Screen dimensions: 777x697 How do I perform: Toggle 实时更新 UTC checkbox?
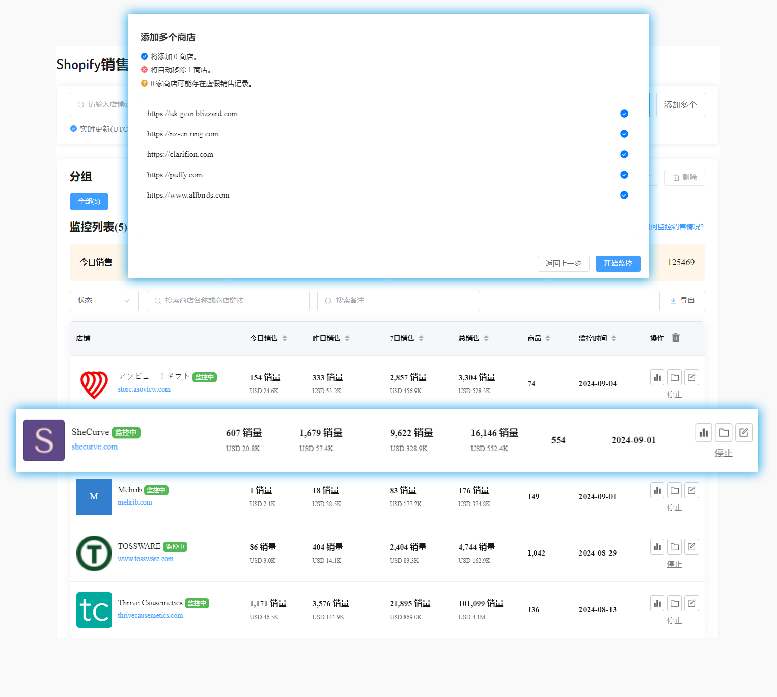(73, 129)
